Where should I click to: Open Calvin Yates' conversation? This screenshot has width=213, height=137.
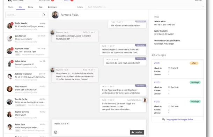[x=26, y=64]
